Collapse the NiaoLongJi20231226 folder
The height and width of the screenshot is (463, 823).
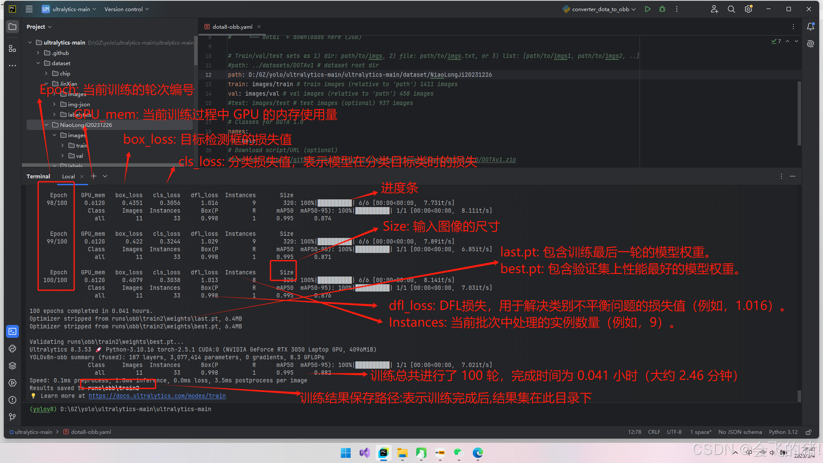tap(46, 125)
